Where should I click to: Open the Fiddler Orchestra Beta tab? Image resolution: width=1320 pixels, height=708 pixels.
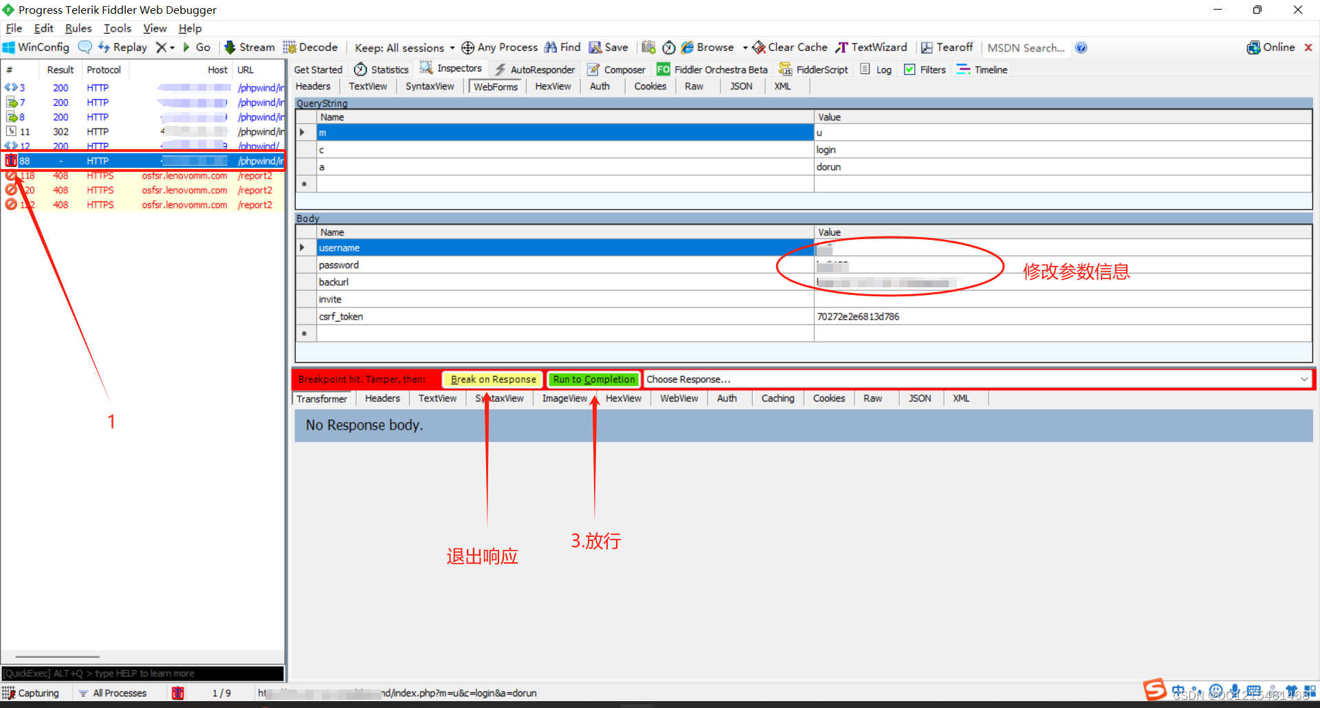click(x=712, y=69)
